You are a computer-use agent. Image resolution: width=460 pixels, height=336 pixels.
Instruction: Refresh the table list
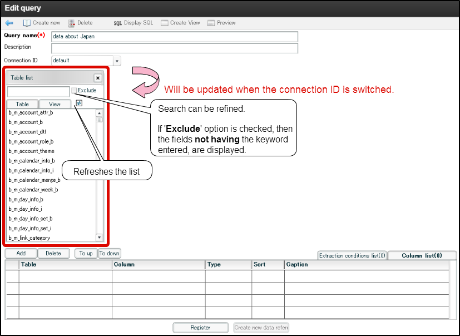coord(78,103)
